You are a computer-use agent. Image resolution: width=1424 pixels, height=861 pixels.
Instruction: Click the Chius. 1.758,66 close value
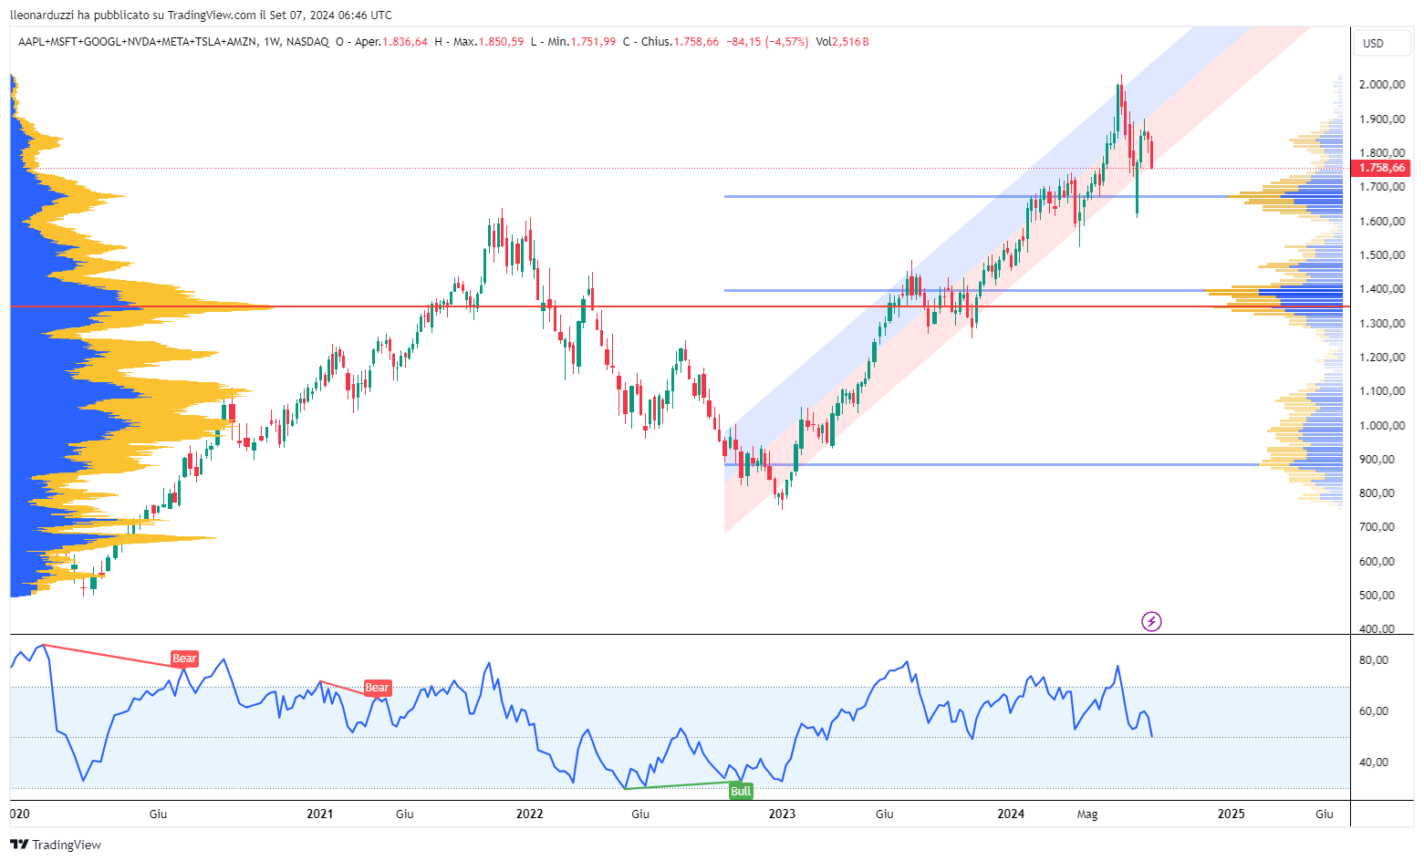coord(680,42)
